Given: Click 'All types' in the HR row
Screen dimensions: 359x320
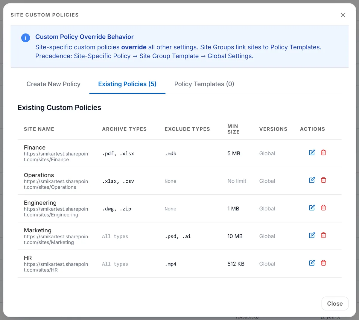Looking at the screenshot, I should click(x=115, y=264).
